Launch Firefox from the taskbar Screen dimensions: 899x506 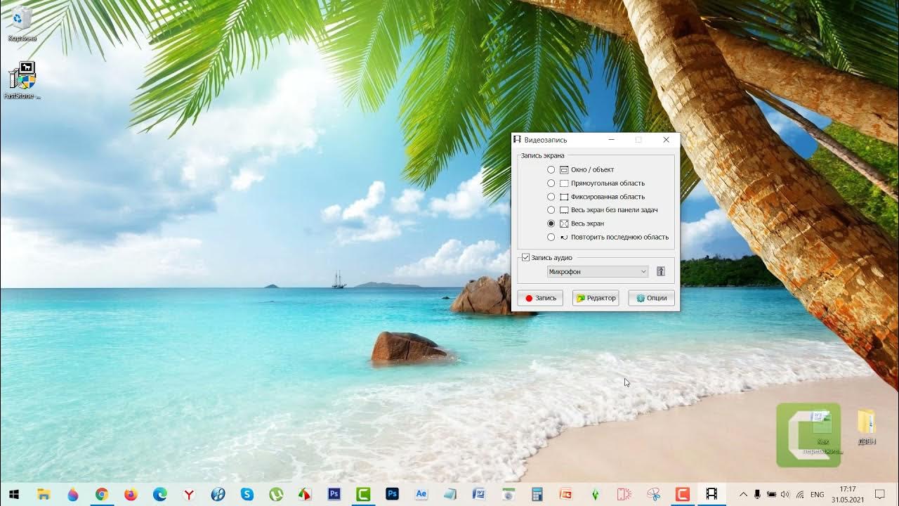click(131, 494)
